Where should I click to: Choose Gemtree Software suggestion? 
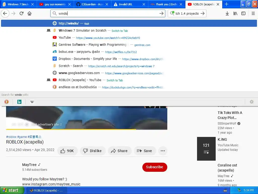pos(129,45)
